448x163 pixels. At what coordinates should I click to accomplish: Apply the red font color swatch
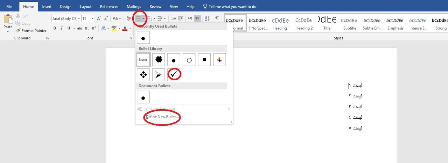125,28
